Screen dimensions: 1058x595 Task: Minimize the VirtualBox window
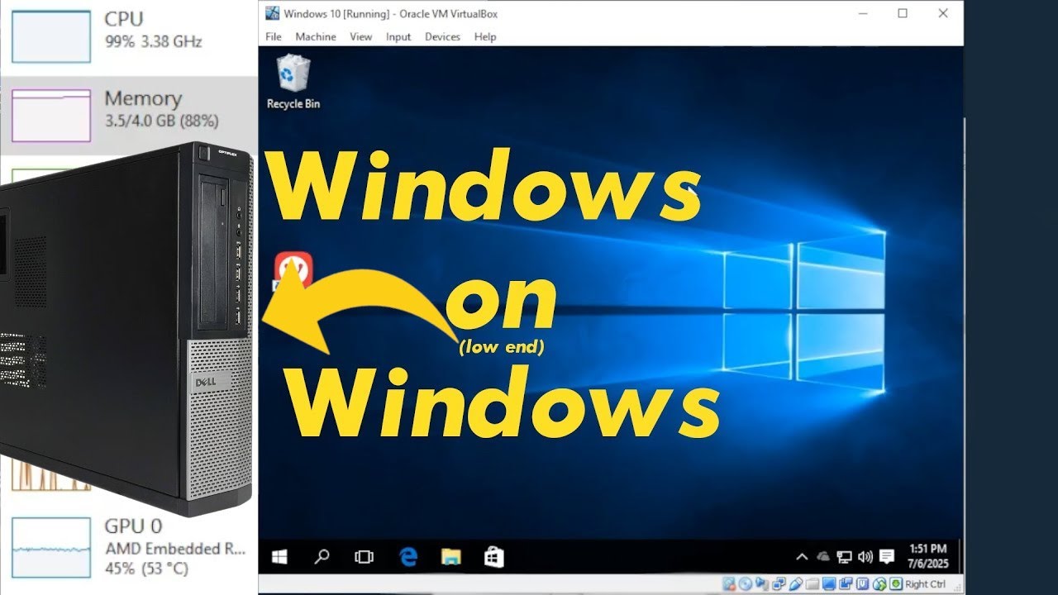863,13
